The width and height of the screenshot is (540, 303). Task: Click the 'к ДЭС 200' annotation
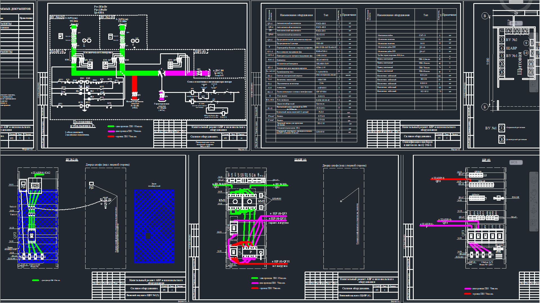[219, 70]
